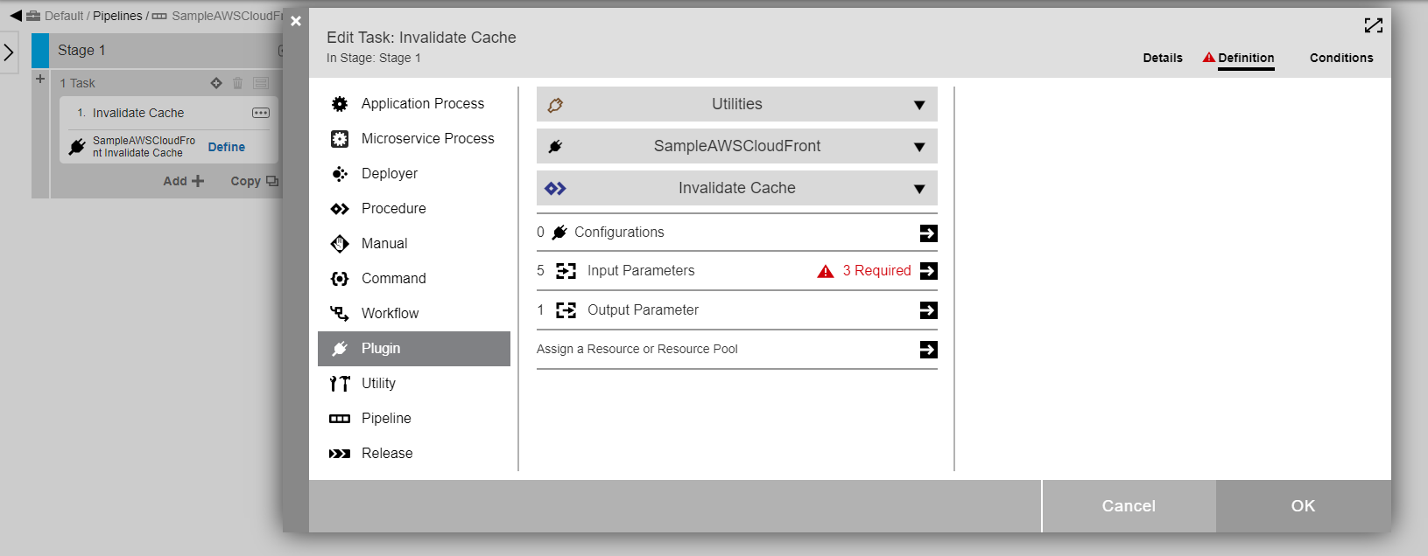This screenshot has width=1428, height=556.
Task: Click the layout icon in the 1 Task header
Action: pos(261,83)
